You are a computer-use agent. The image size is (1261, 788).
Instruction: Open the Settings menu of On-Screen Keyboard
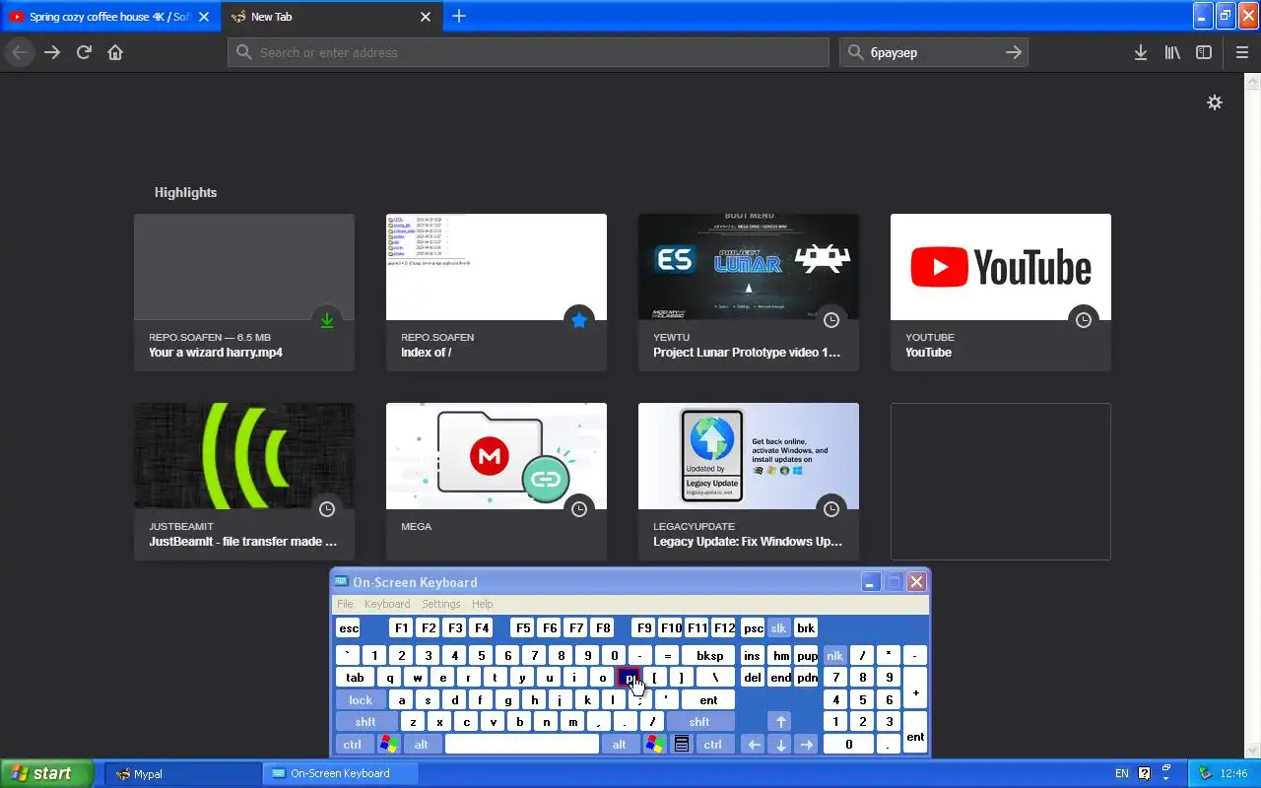click(441, 604)
